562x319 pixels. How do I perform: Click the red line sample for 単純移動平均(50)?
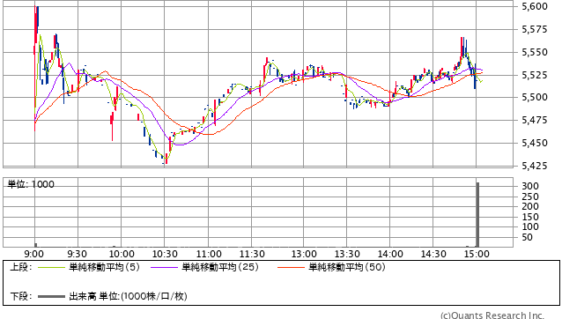291,267
